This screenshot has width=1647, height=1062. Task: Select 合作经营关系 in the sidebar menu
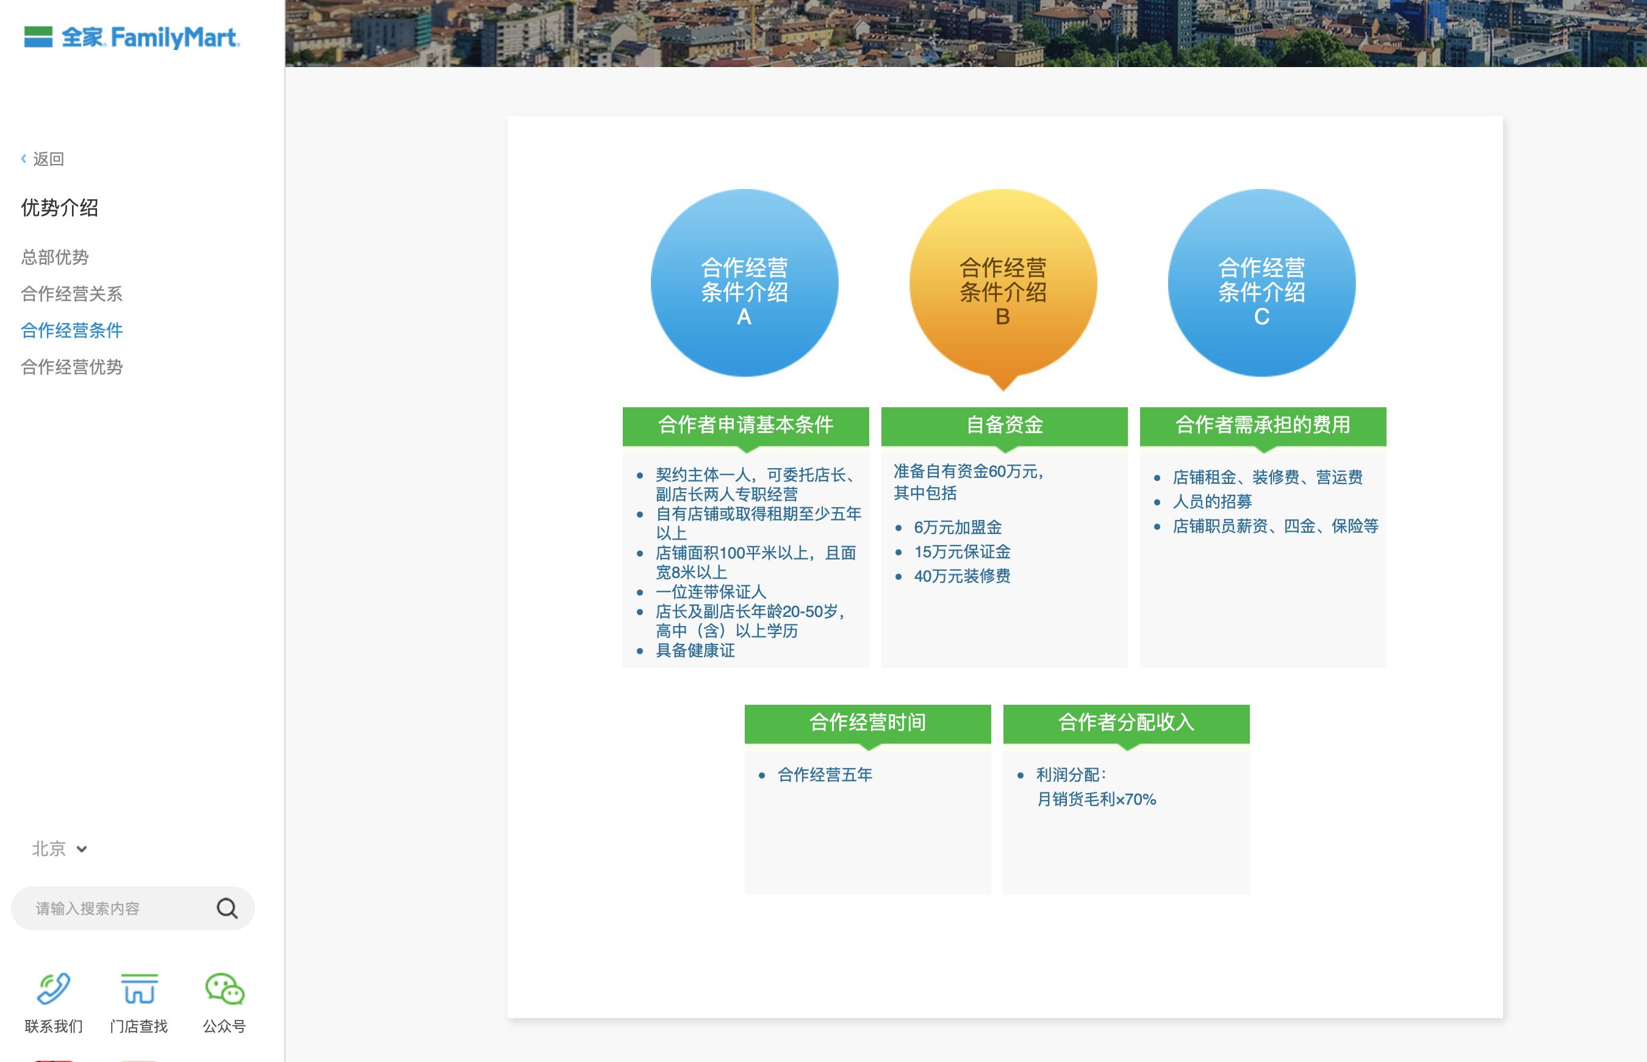(72, 294)
